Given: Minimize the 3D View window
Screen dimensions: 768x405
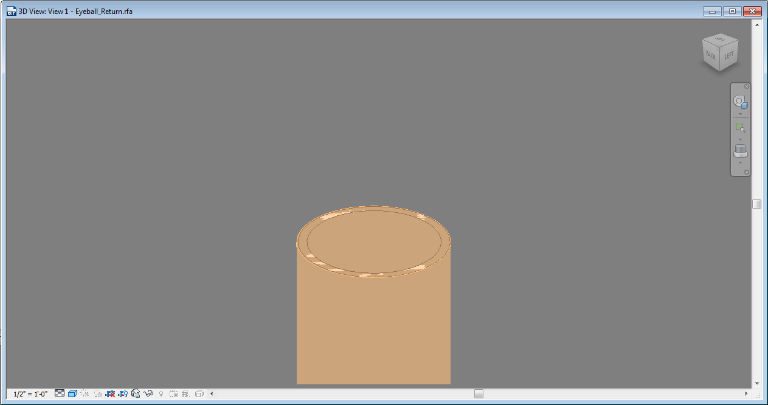Looking at the screenshot, I should 713,11.
